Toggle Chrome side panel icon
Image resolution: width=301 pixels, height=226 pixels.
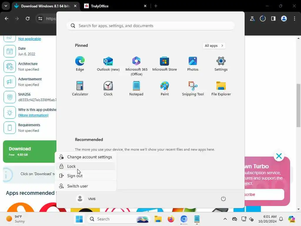[x=273, y=19]
